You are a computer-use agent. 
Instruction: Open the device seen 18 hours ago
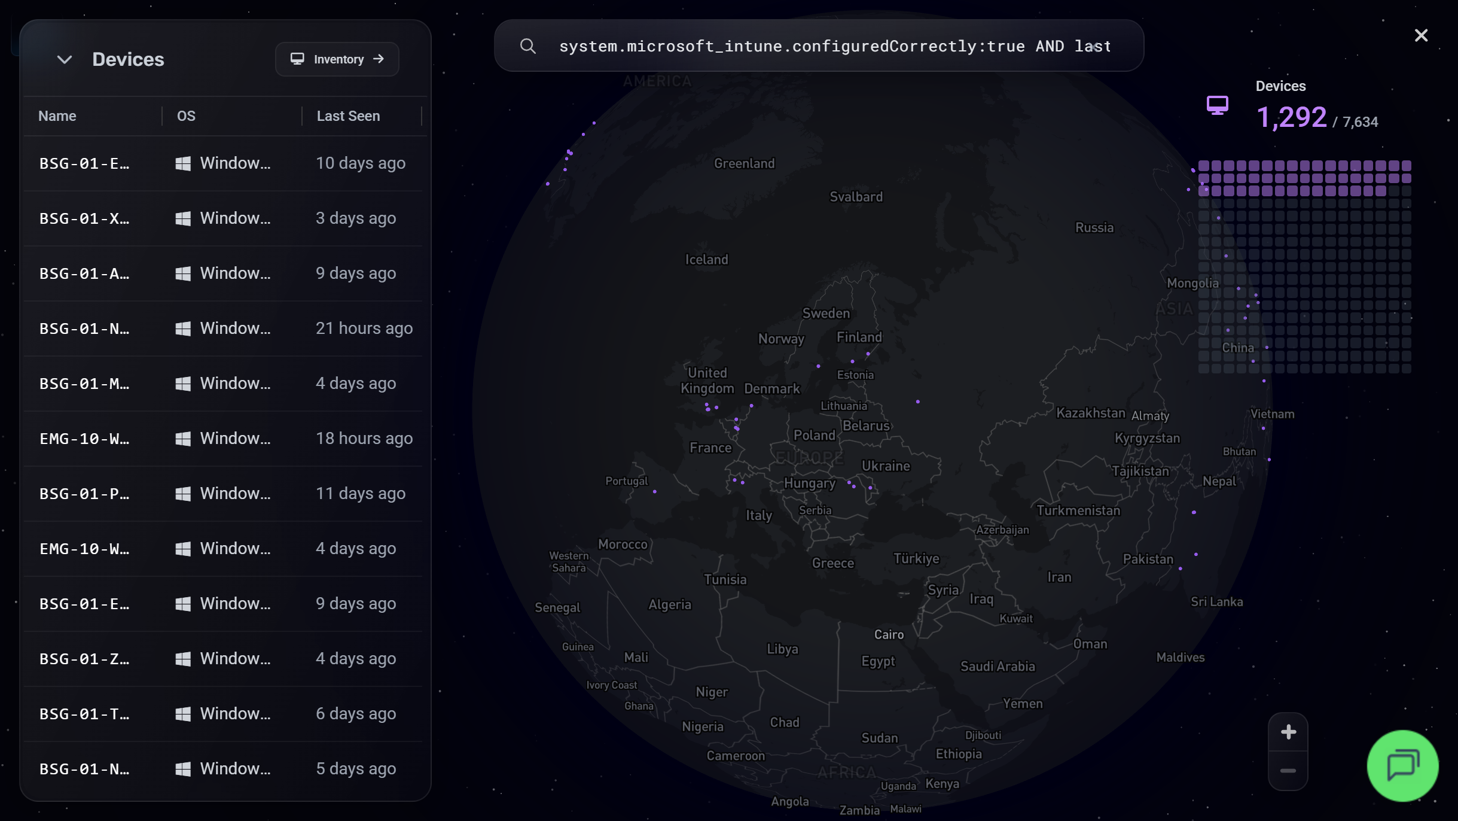[x=223, y=439]
